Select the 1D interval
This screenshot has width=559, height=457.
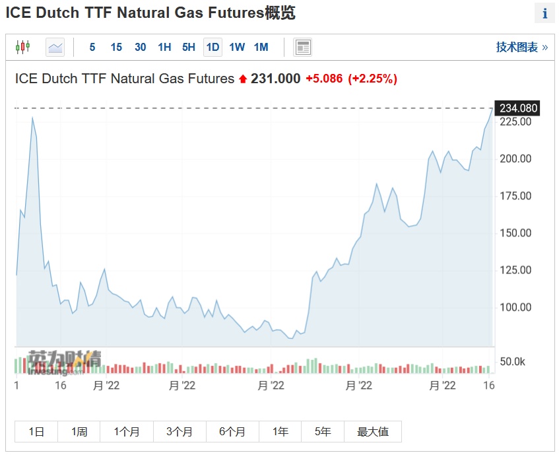click(x=213, y=47)
